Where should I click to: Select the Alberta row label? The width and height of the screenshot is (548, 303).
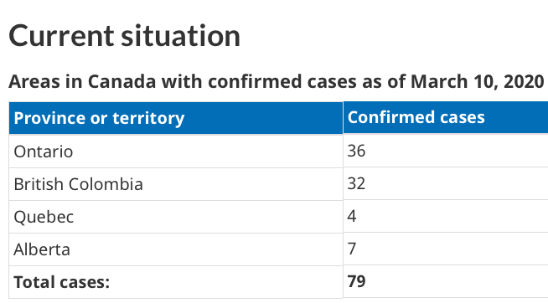tap(42, 249)
